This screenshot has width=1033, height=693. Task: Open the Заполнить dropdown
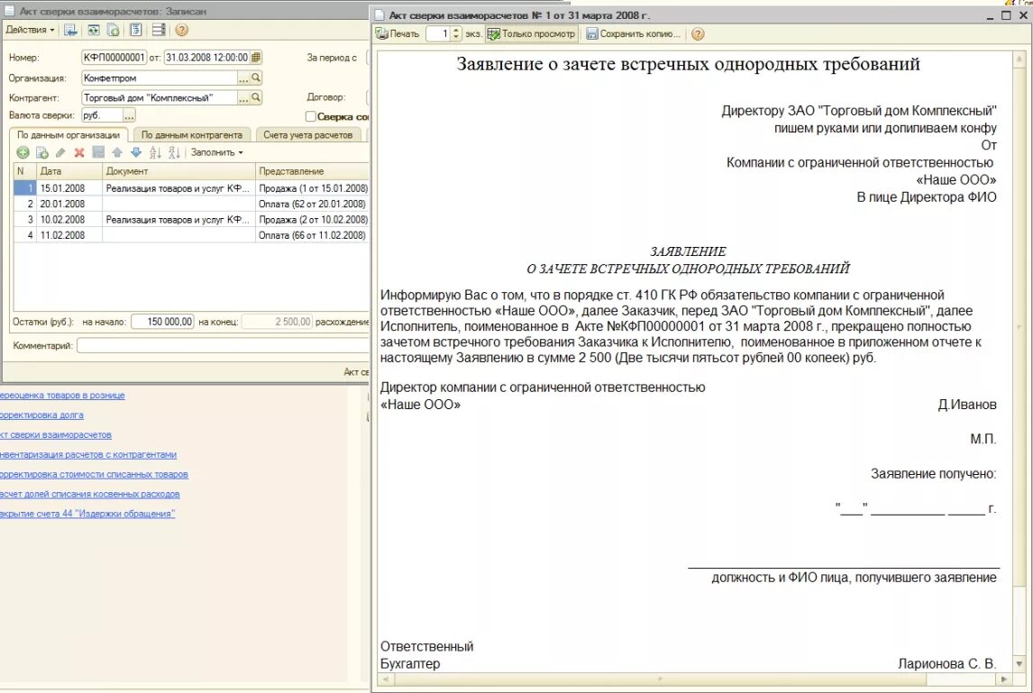(216, 152)
